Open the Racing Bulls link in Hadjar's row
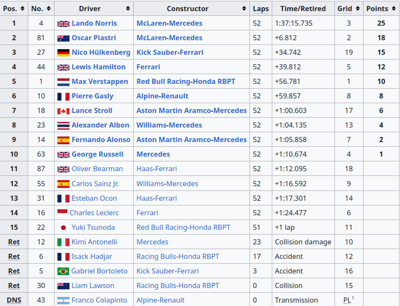Screen dimensions: 400x306 (155, 256)
